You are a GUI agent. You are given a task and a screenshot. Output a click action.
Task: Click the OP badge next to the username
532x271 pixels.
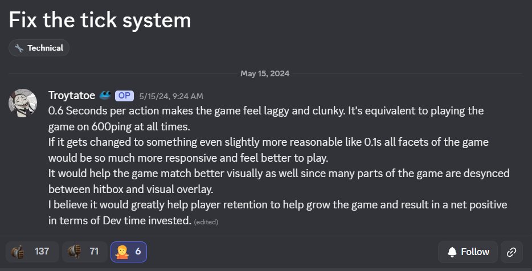coord(124,96)
